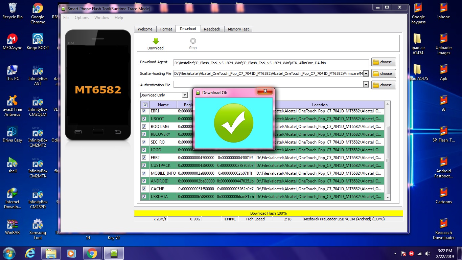Open iphone desktop file
The height and width of the screenshot is (260, 462).
(443, 11)
